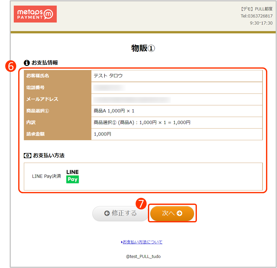Click the metaps PAYMENT logo

tap(35, 14)
